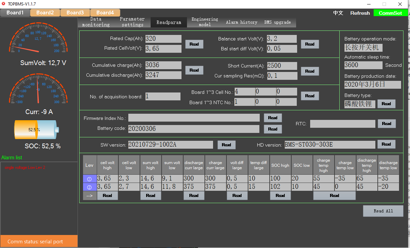Image resolution: width=410 pixels, height=248 pixels.
Task: Click the current gauge dial
Action: [38, 89]
